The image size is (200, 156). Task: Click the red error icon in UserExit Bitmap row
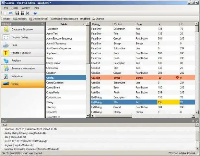click(177, 77)
